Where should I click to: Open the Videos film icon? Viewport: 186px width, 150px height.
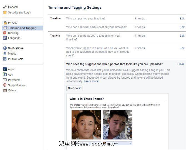point(5,90)
